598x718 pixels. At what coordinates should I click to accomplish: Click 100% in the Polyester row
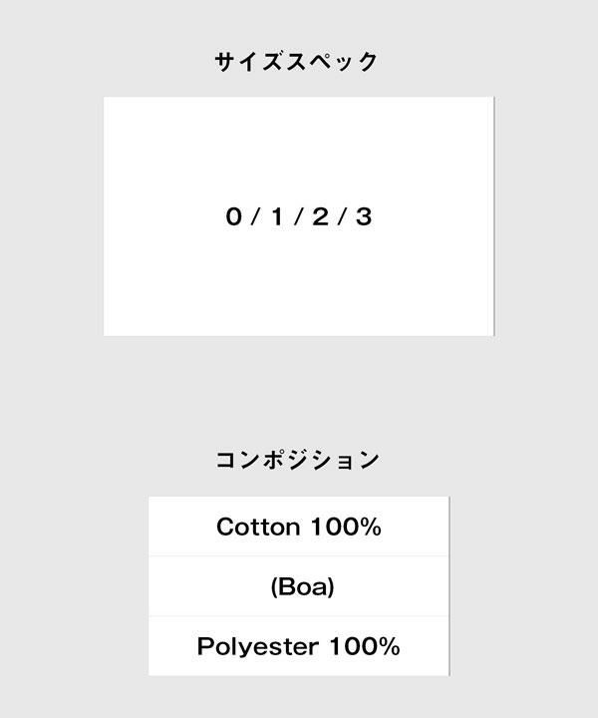[x=364, y=646]
